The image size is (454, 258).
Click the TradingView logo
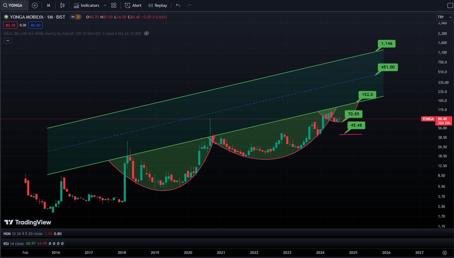pyautogui.click(x=28, y=222)
